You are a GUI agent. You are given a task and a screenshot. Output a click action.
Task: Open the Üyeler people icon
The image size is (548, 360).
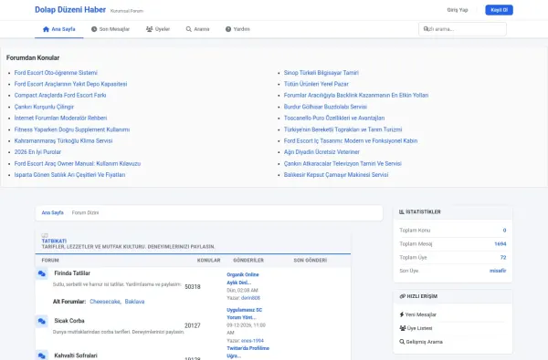(x=149, y=29)
